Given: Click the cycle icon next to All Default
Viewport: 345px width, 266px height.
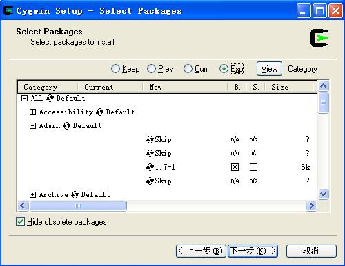Looking at the screenshot, I should tap(50, 99).
